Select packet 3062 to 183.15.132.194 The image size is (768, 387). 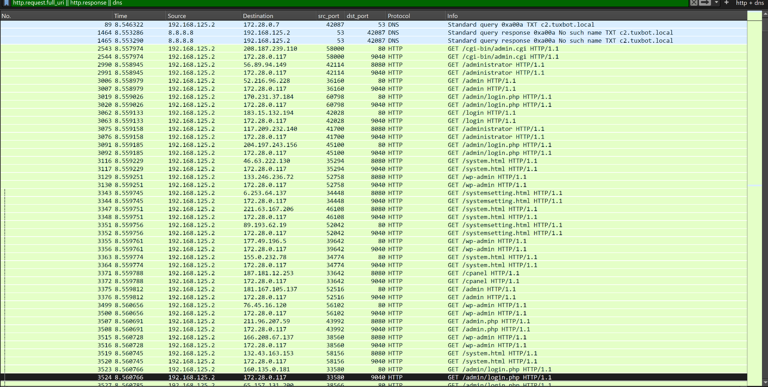373,112
